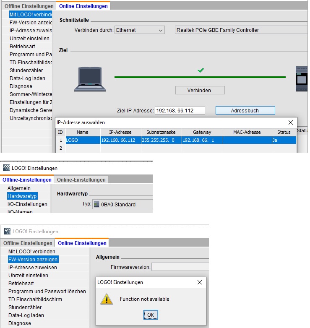Select Mit LOGO! verbinden in bottom window

[32, 251]
